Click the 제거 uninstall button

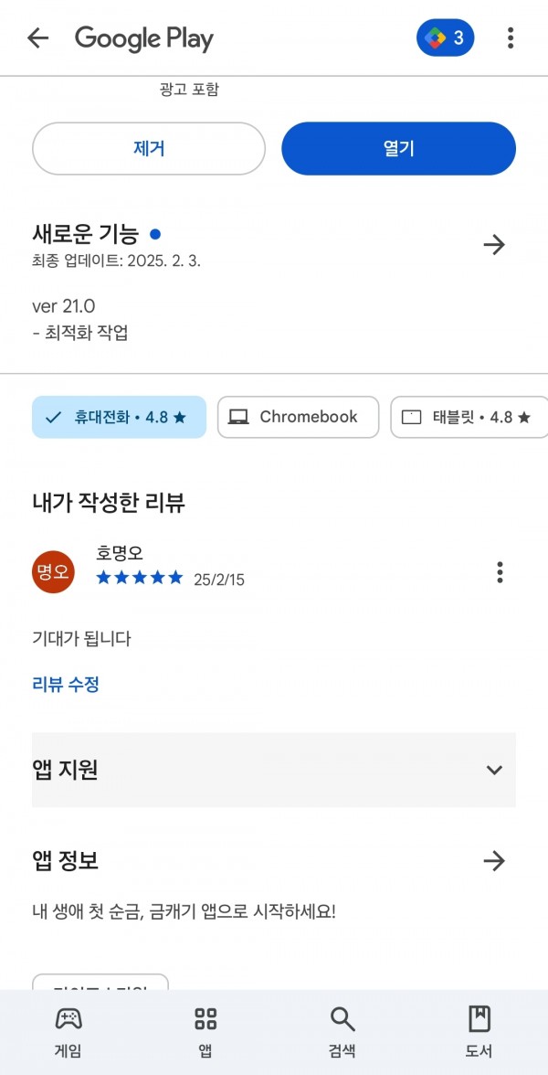click(149, 149)
